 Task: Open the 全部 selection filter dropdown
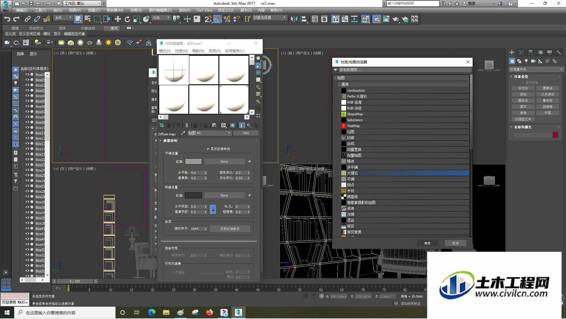(x=63, y=18)
